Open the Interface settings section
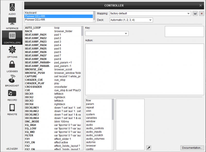The image size is (206, 152). 12,23
